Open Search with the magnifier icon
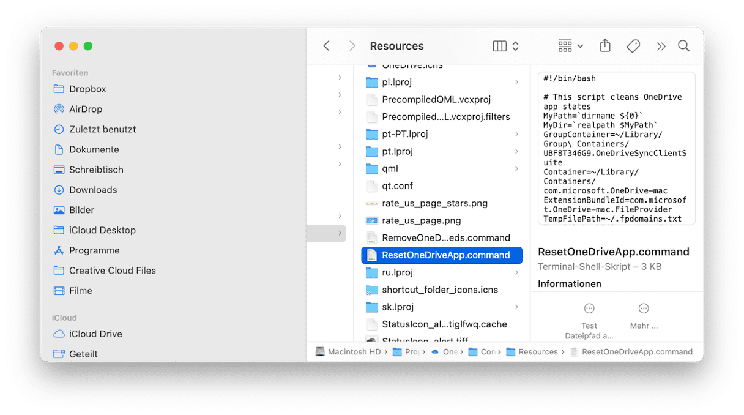Viewport: 744px width, 415px height. pyautogui.click(x=683, y=46)
